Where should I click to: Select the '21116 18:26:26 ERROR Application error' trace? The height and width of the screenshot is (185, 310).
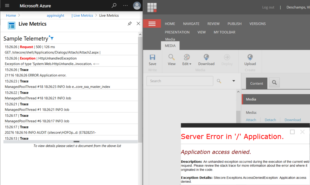71,73
